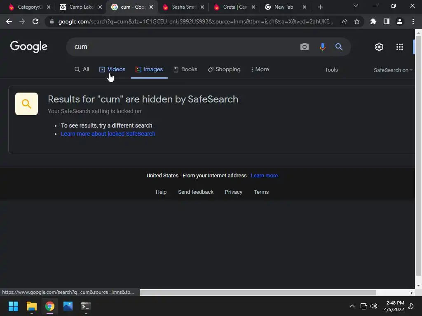The height and width of the screenshot is (316, 422).
Task: Click the padlock site info icon
Action: (52, 21)
